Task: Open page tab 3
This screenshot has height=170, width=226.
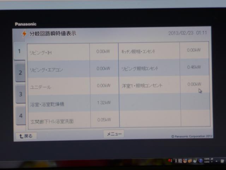Action: point(20,94)
